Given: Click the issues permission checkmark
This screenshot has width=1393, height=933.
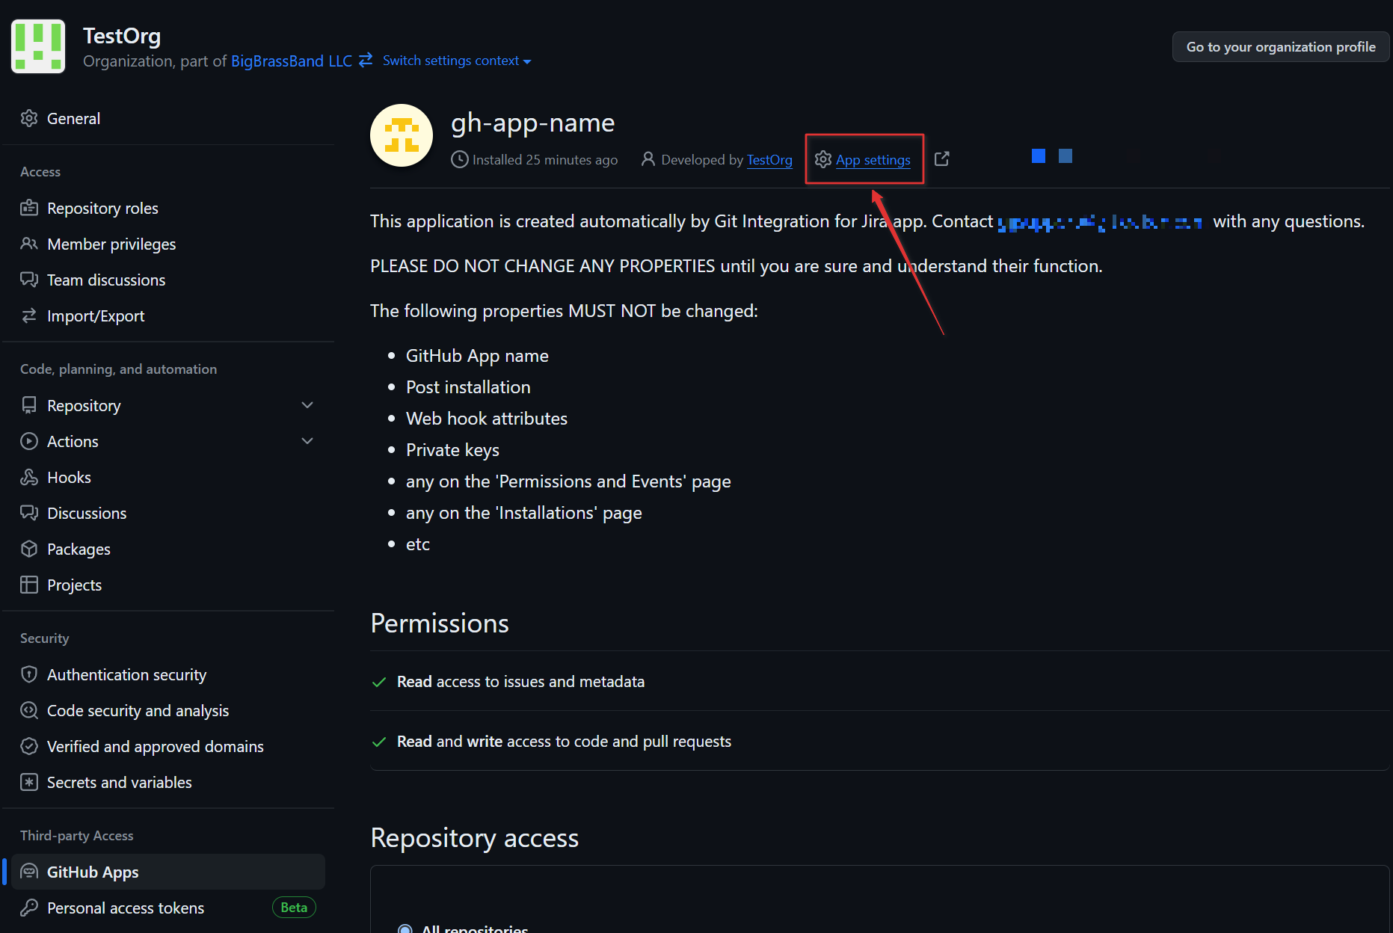Looking at the screenshot, I should tap(379, 682).
